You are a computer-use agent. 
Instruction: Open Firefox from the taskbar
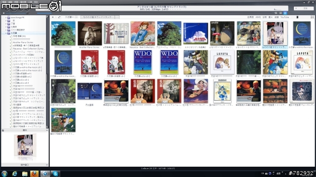35,174
